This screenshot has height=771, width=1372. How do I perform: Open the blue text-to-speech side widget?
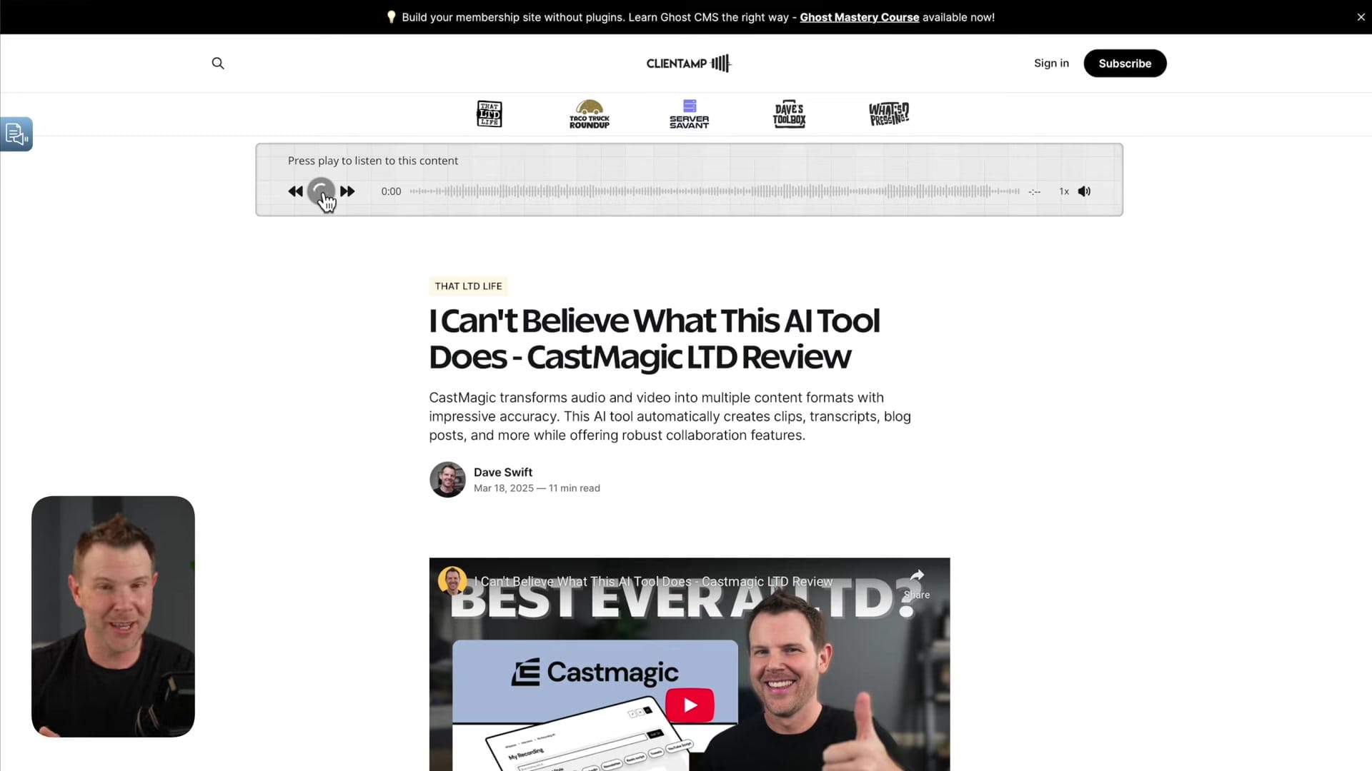16,133
